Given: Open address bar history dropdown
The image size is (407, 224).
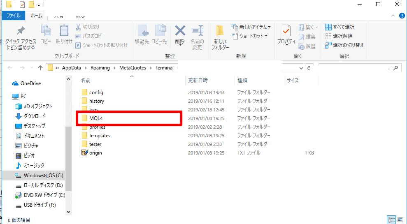Looking at the screenshot, I should (301, 68).
